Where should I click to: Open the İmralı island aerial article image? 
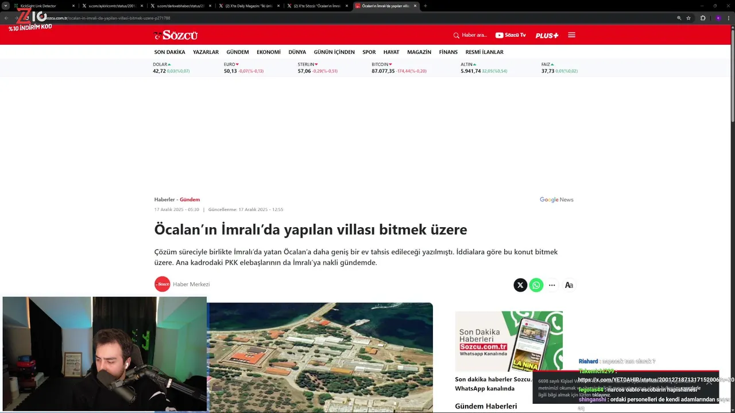point(320,357)
